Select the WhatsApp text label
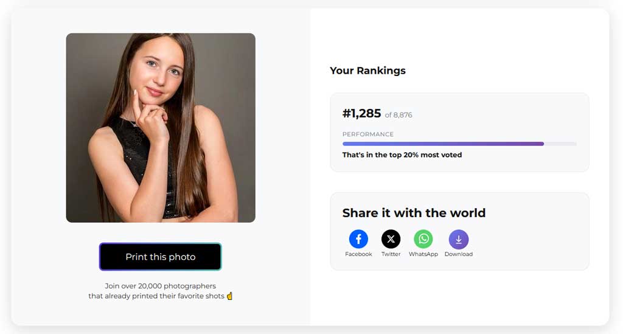Screen dimensions: 623x334 point(423,254)
